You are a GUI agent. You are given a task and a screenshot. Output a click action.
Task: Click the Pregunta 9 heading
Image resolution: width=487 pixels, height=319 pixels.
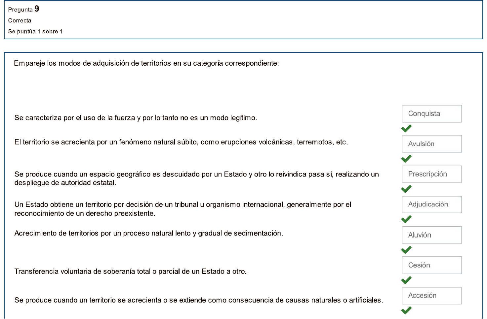(x=23, y=9)
